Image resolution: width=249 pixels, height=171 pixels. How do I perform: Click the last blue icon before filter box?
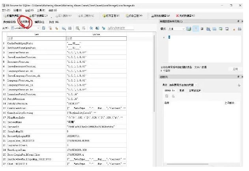tap(103, 28)
